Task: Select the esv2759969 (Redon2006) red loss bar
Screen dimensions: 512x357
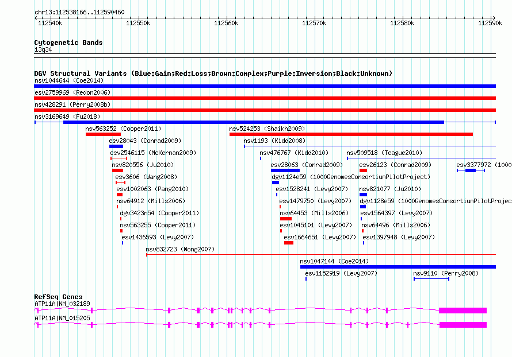Action: coord(265,98)
